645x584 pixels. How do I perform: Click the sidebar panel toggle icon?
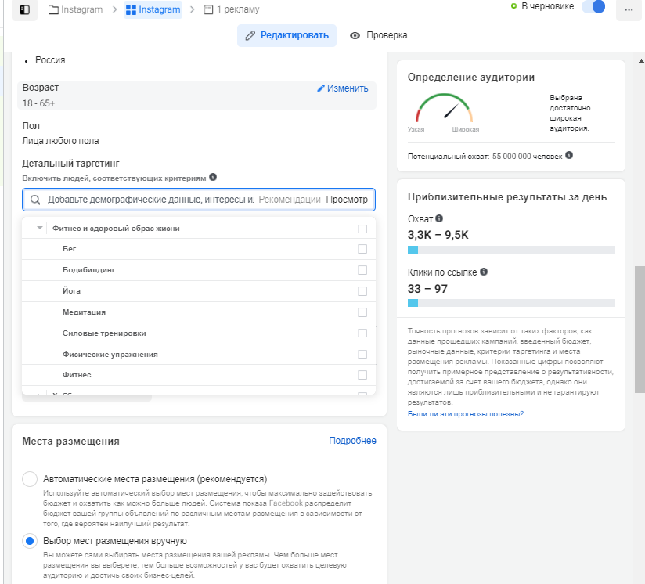click(25, 9)
